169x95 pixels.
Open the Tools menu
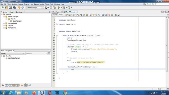[51, 4]
